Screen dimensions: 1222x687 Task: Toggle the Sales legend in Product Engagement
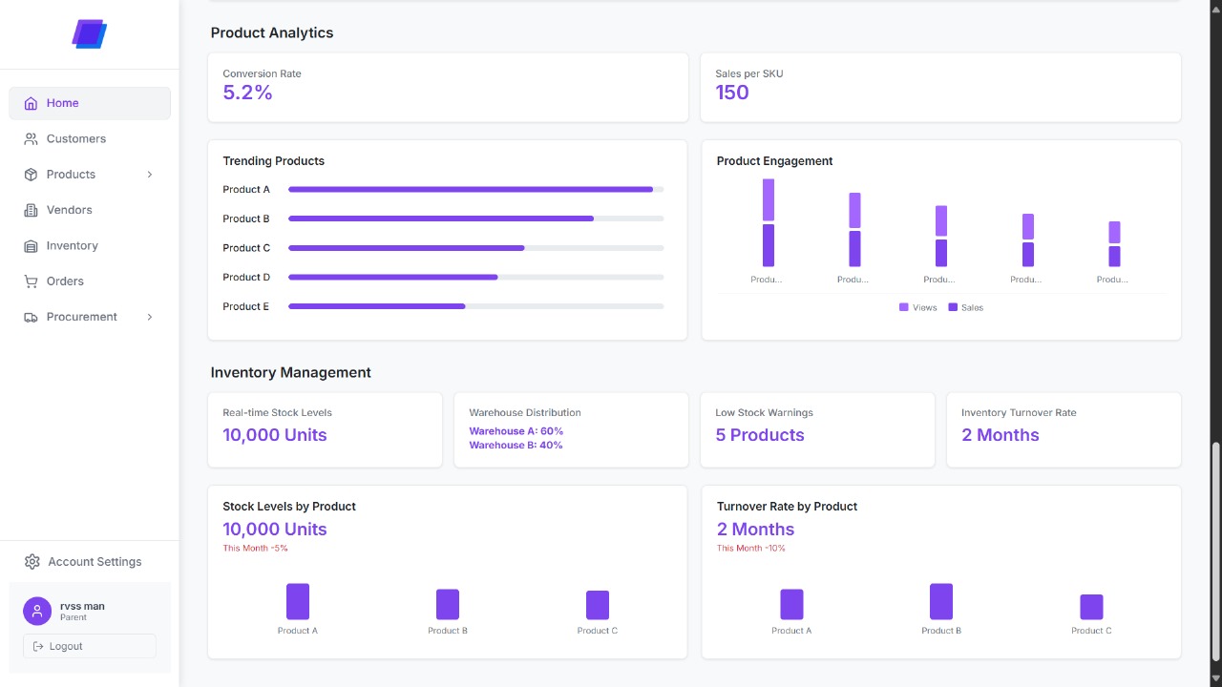(x=965, y=307)
